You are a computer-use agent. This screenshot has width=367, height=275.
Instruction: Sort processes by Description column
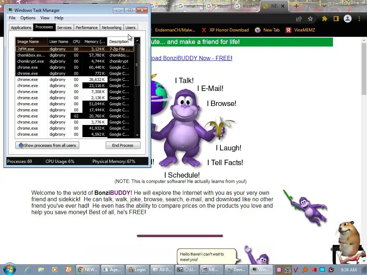click(x=120, y=42)
